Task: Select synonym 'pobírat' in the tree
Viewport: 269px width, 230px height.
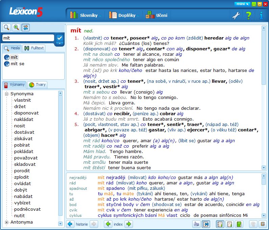Action: pyautogui.click(x=22, y=145)
